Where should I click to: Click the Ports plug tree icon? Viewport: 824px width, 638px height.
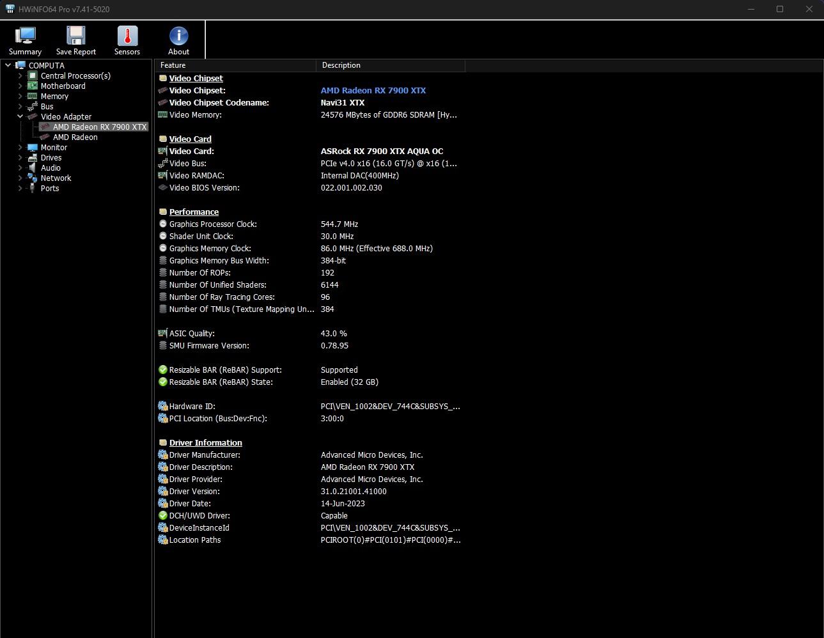click(x=33, y=188)
